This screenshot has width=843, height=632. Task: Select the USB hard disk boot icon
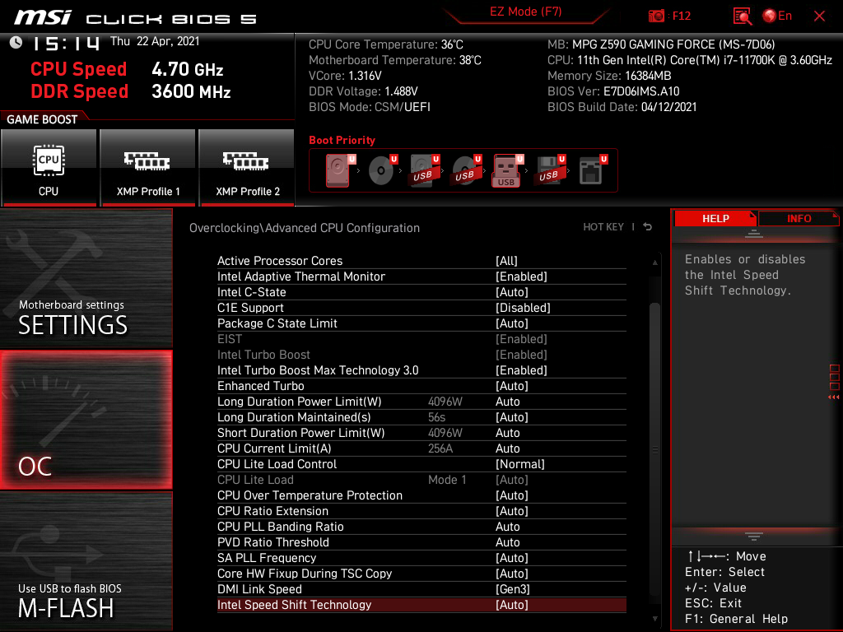(424, 170)
